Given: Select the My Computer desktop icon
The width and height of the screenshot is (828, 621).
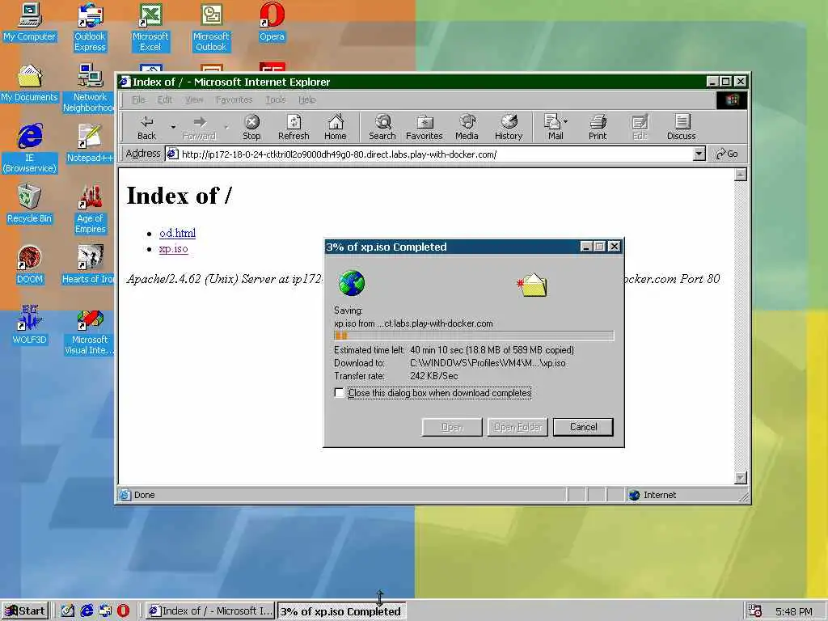Looking at the screenshot, I should [x=30, y=22].
